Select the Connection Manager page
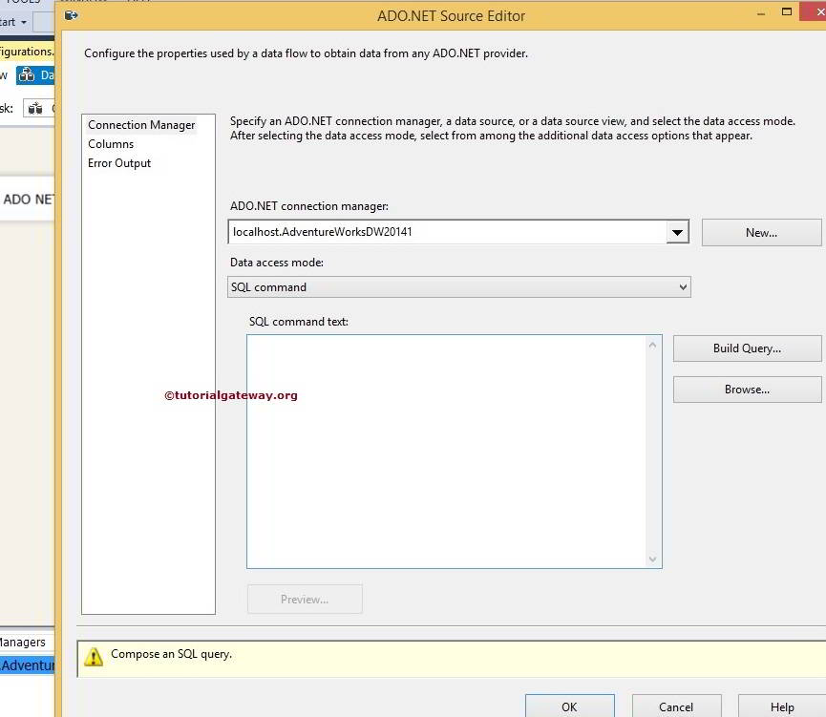This screenshot has height=717, width=826. click(141, 124)
